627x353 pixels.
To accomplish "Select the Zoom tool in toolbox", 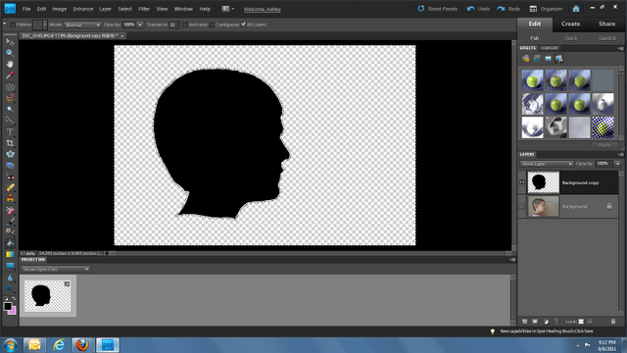I will coord(10,53).
